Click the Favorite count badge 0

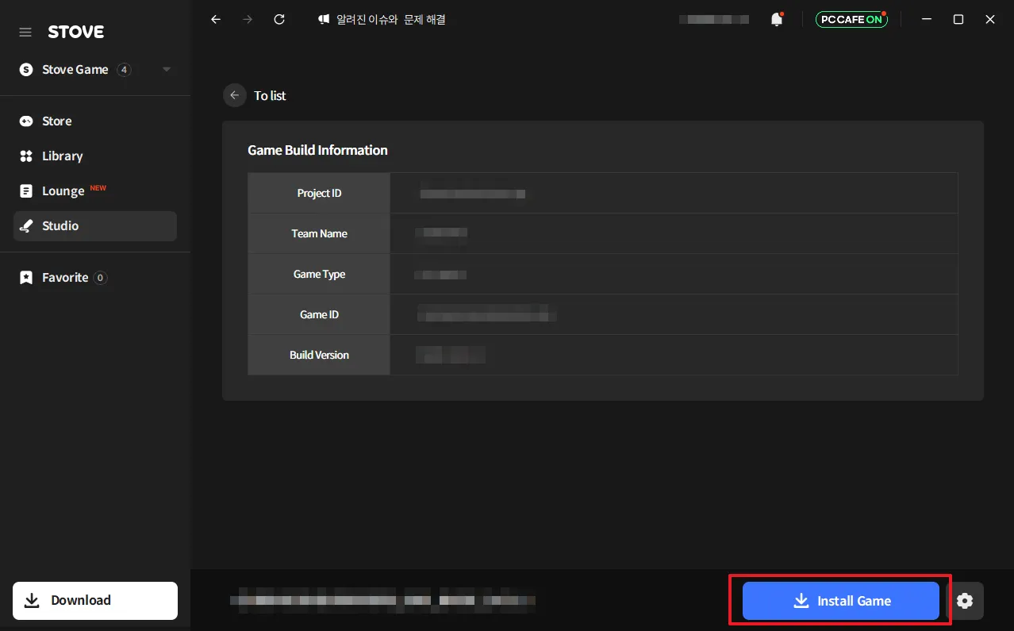coord(100,278)
